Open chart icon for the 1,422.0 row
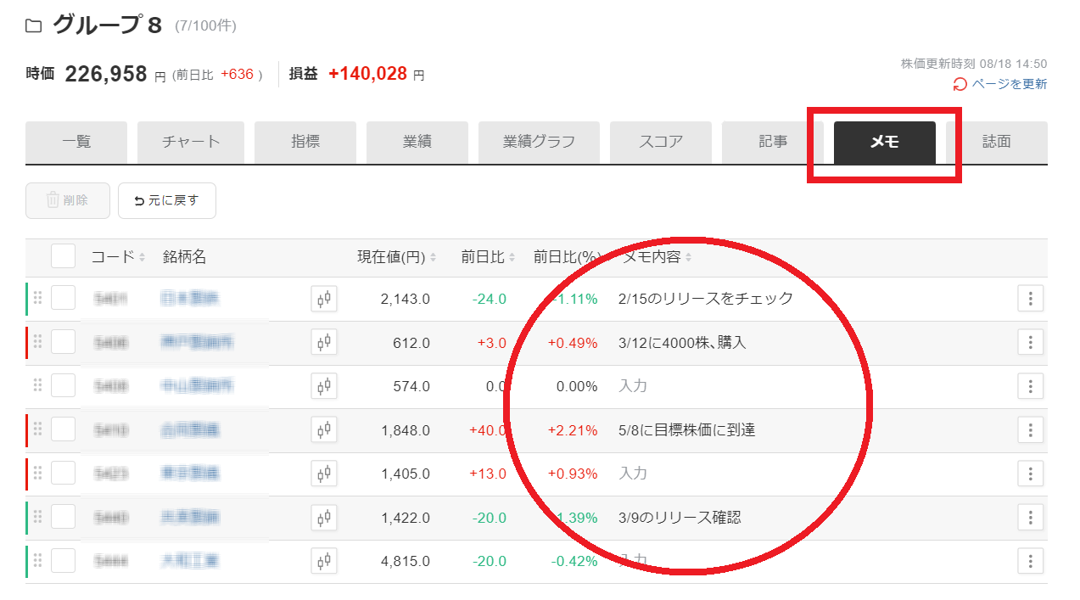The width and height of the screenshot is (1080, 600). click(324, 518)
